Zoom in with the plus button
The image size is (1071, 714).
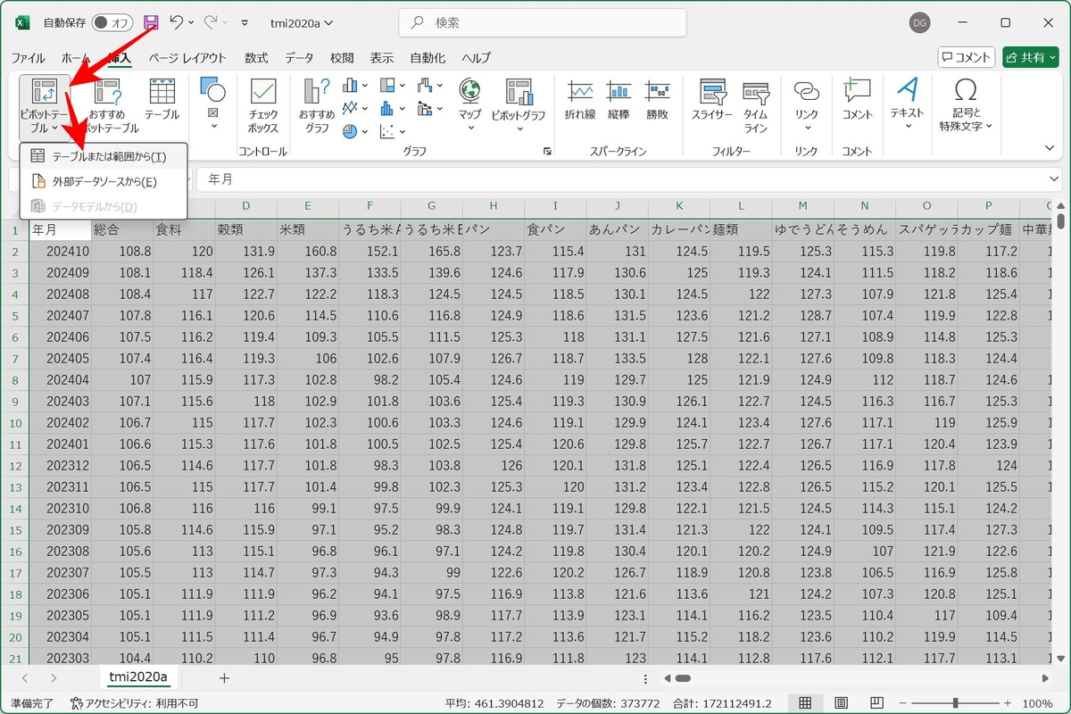click(x=1009, y=703)
